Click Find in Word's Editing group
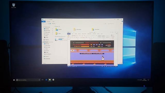 click(x=113, y=35)
